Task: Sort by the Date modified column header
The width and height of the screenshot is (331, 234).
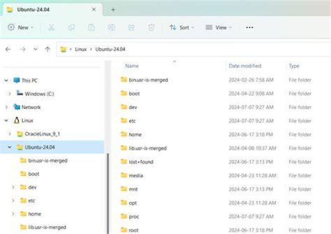Action: [x=245, y=66]
